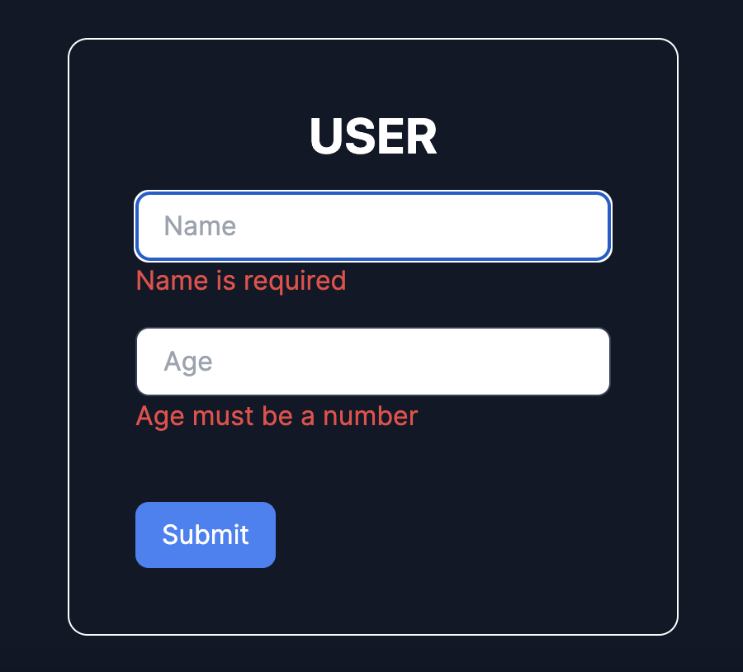This screenshot has width=743, height=672.
Task: Focus the Age text box
Action: 372,362
